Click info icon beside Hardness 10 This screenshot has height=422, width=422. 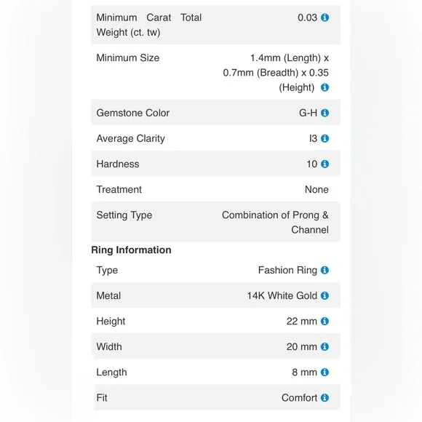click(x=325, y=164)
